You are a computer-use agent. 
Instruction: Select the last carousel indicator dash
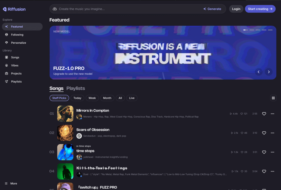[x=270, y=30]
